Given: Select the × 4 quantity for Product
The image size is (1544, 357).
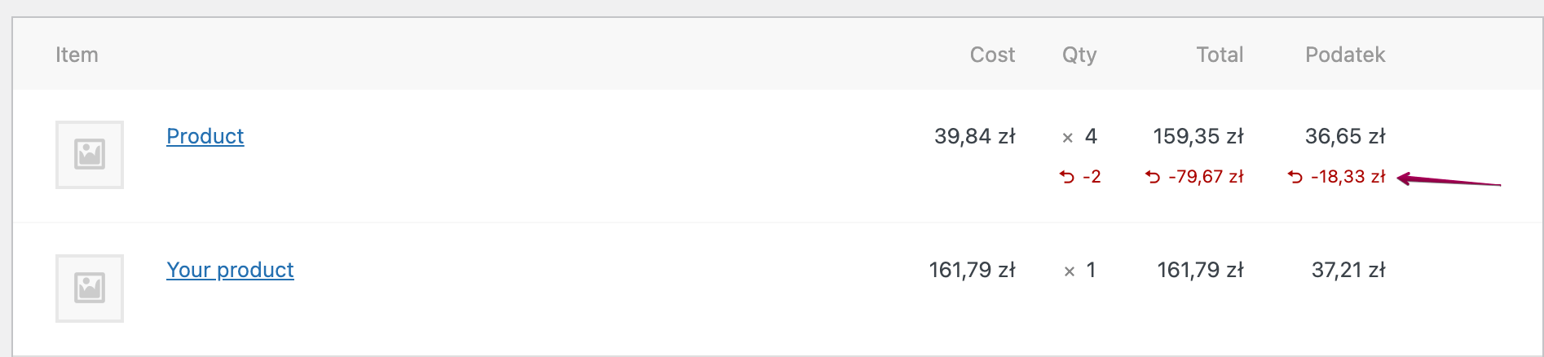Looking at the screenshot, I should 1080,136.
